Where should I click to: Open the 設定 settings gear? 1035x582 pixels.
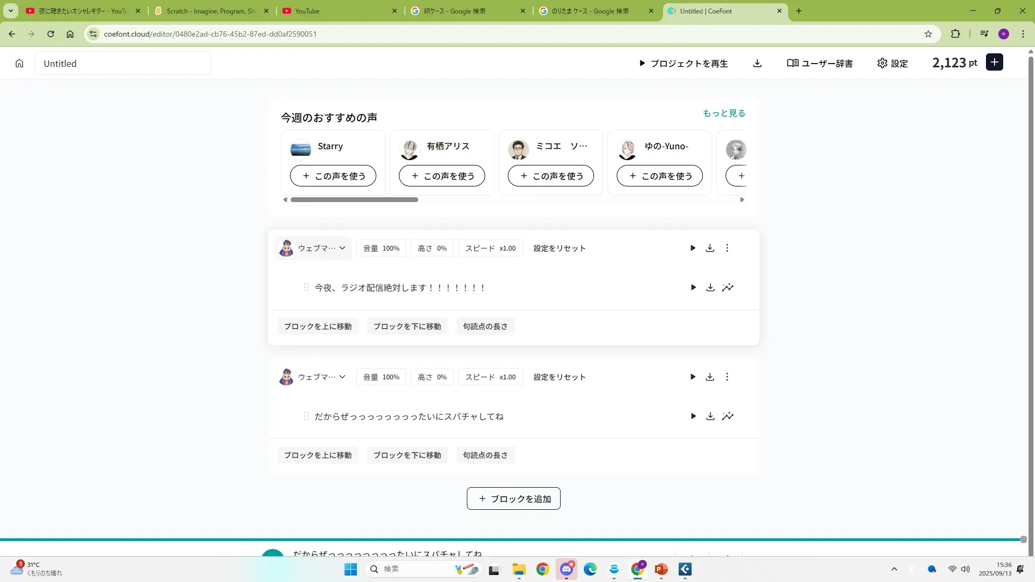click(x=893, y=64)
